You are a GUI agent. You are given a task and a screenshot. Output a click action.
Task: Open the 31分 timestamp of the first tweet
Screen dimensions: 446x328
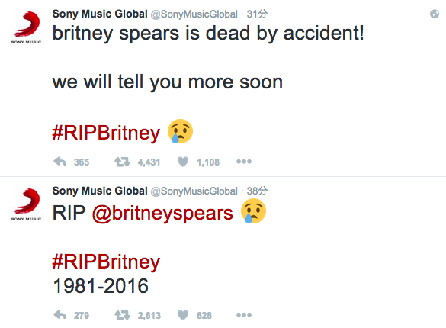coord(257,14)
